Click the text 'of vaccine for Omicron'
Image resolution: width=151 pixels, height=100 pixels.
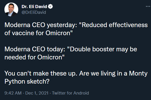[x=39, y=33]
